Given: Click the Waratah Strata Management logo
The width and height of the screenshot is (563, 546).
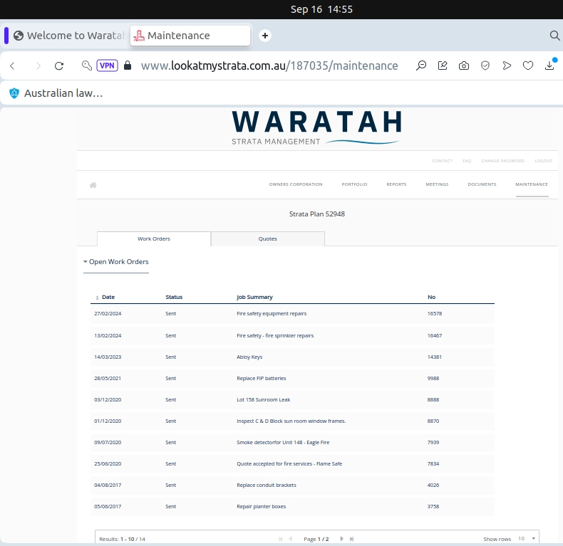Looking at the screenshot, I should [x=316, y=127].
